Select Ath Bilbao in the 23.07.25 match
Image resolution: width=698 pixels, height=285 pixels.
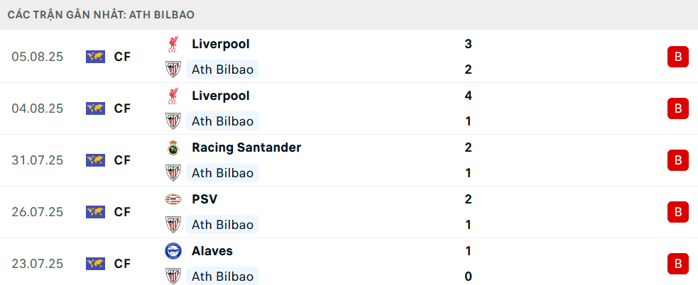(x=222, y=276)
